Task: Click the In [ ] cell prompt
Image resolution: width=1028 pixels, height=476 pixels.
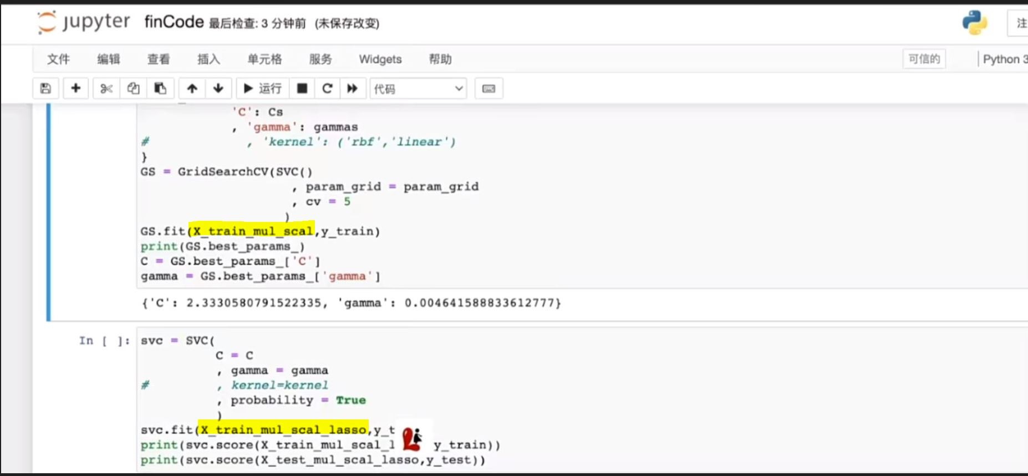Action: [104, 341]
